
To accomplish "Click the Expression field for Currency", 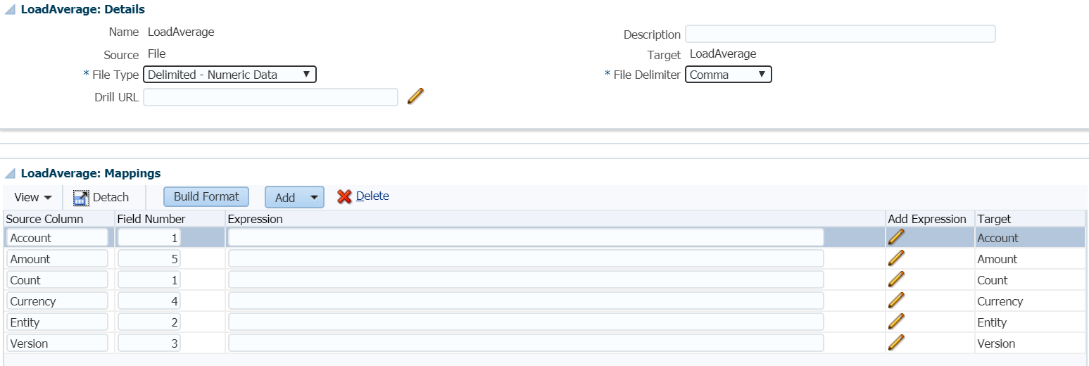I will (526, 301).
